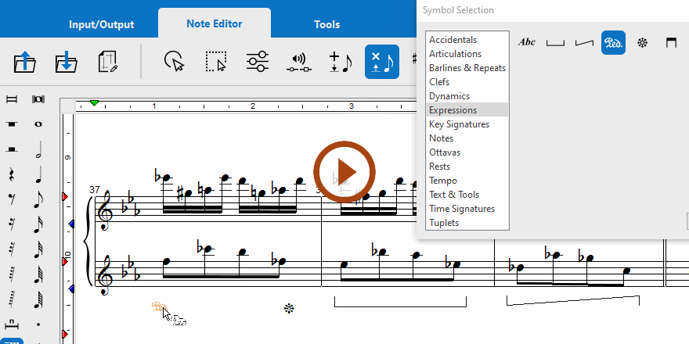Toggle the active delete-note mode button

click(382, 62)
